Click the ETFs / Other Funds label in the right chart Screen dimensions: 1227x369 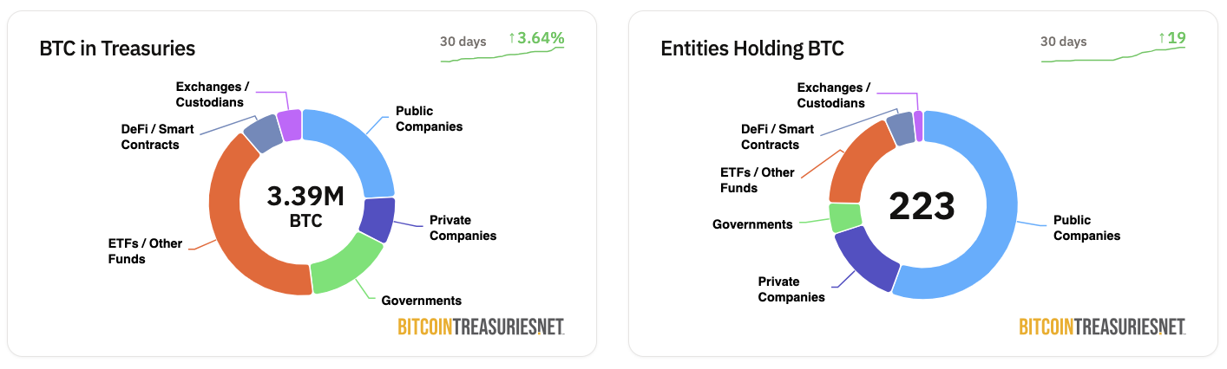[758, 180]
